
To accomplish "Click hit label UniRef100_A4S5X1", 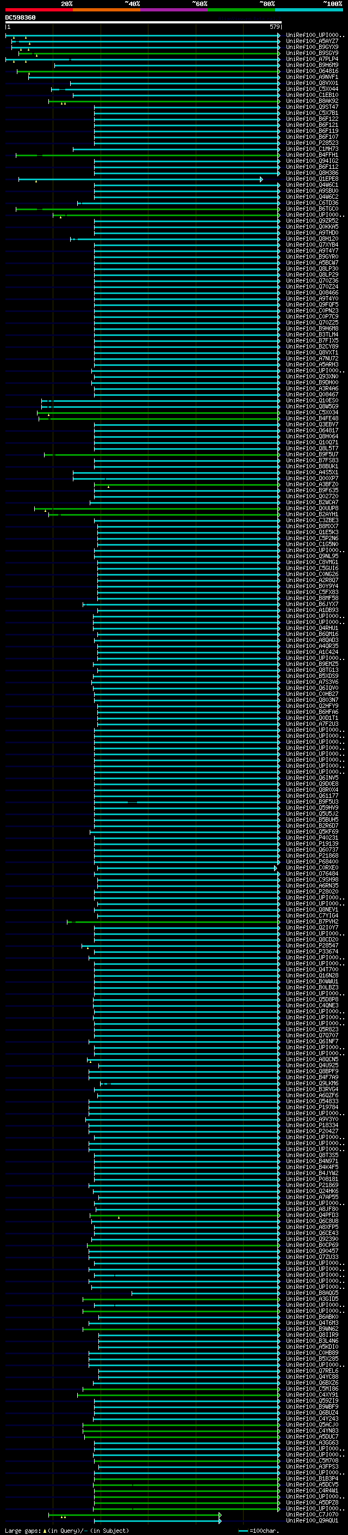I will click(312, 473).
